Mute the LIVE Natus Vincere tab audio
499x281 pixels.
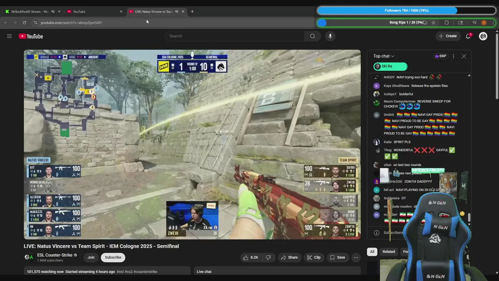[x=177, y=11]
